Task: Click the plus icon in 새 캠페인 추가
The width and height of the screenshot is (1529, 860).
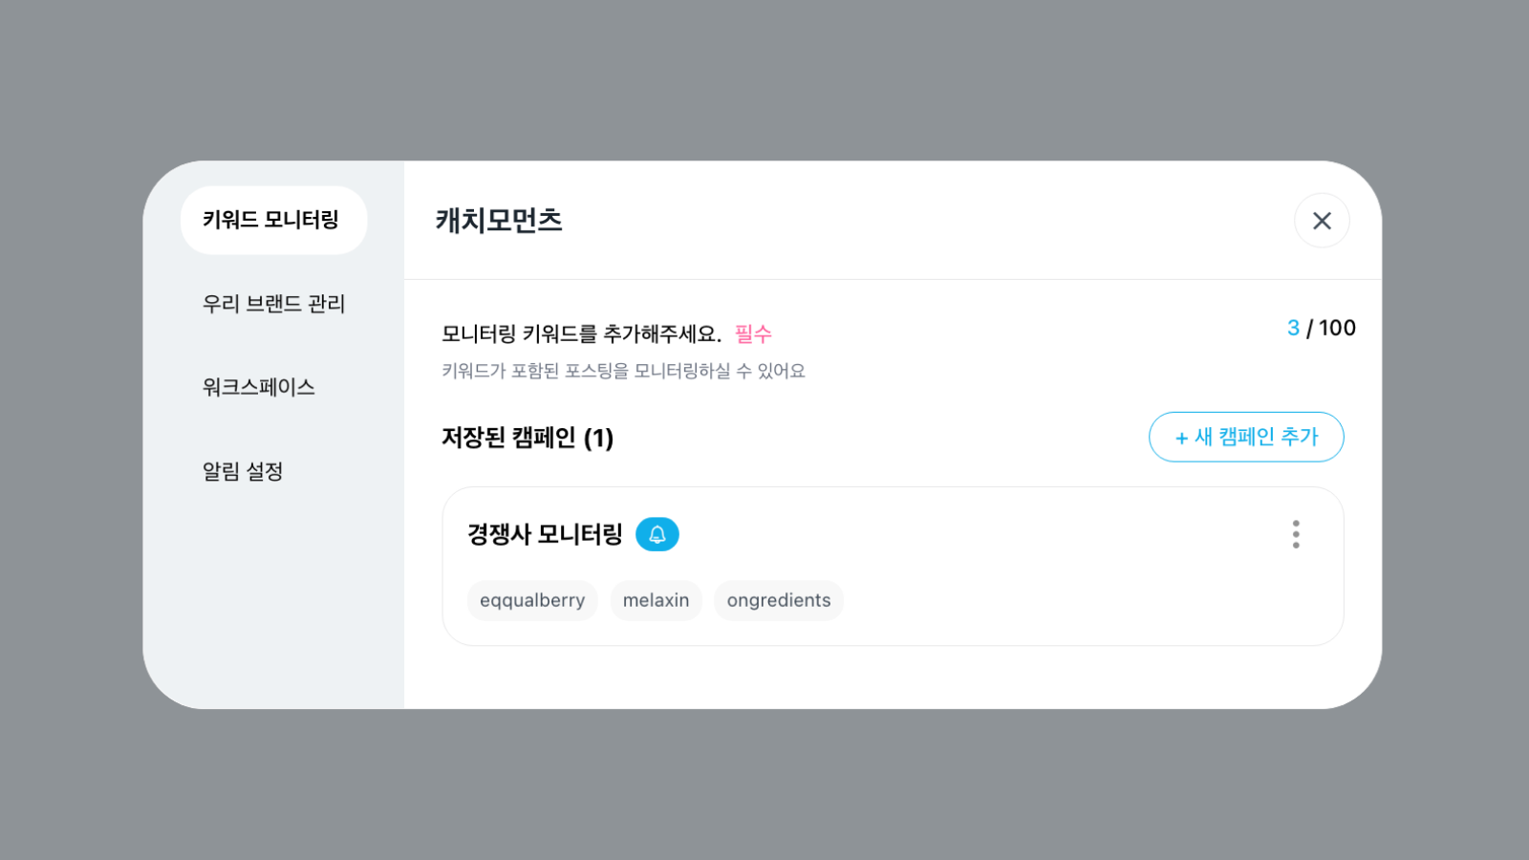Action: click(1182, 438)
